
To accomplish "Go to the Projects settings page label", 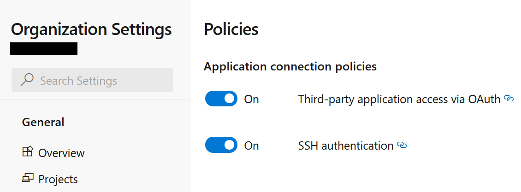I will point(58,179).
